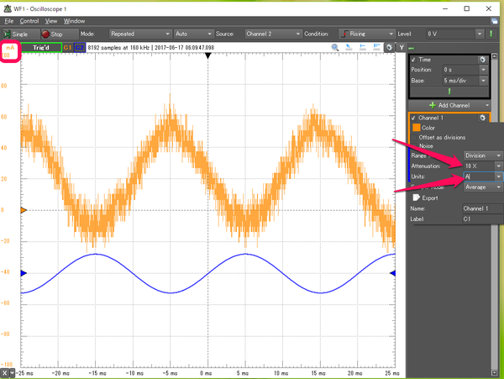Click the plot options gear icon

[x=388, y=47]
